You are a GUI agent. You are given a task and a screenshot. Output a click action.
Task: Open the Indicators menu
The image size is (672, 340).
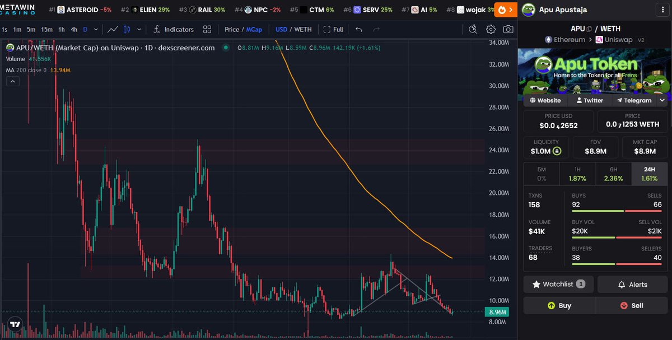pyautogui.click(x=174, y=29)
